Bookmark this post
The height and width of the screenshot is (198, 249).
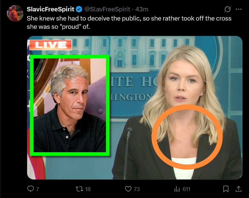click(x=226, y=189)
